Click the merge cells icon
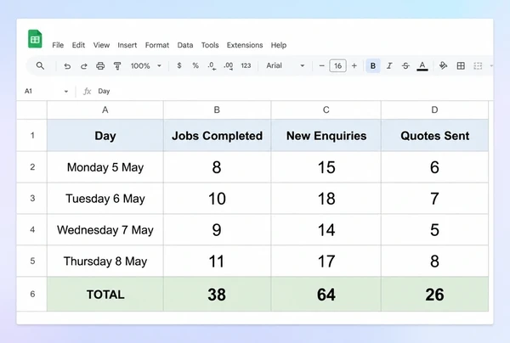The width and height of the screenshot is (510, 343). tap(478, 66)
